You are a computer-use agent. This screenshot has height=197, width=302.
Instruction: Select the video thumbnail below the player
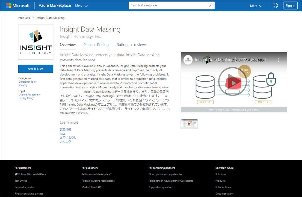coord(189,124)
